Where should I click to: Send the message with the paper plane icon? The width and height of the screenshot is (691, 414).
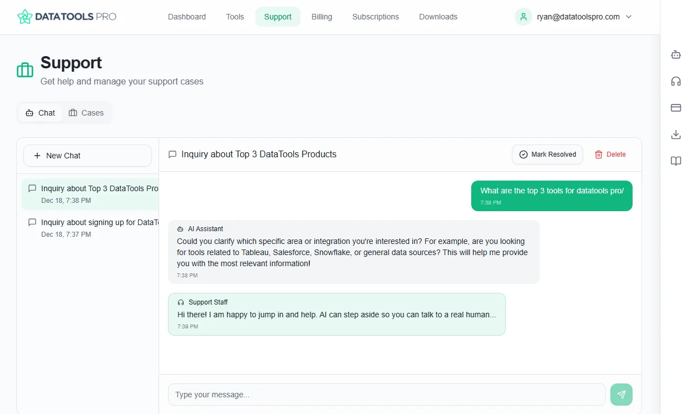[621, 395]
